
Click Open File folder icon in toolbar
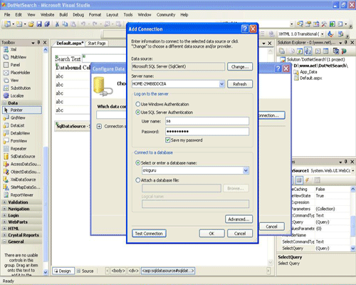[x=31, y=24]
